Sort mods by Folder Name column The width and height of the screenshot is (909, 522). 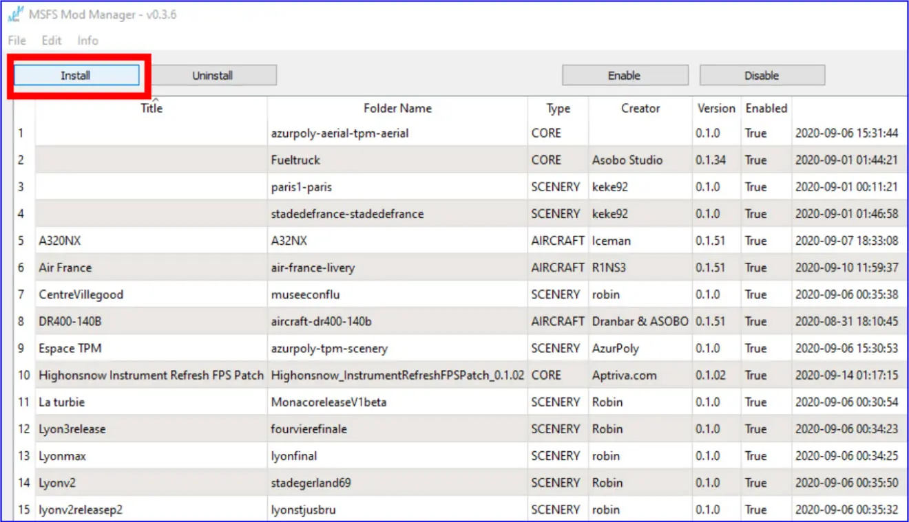pos(397,108)
